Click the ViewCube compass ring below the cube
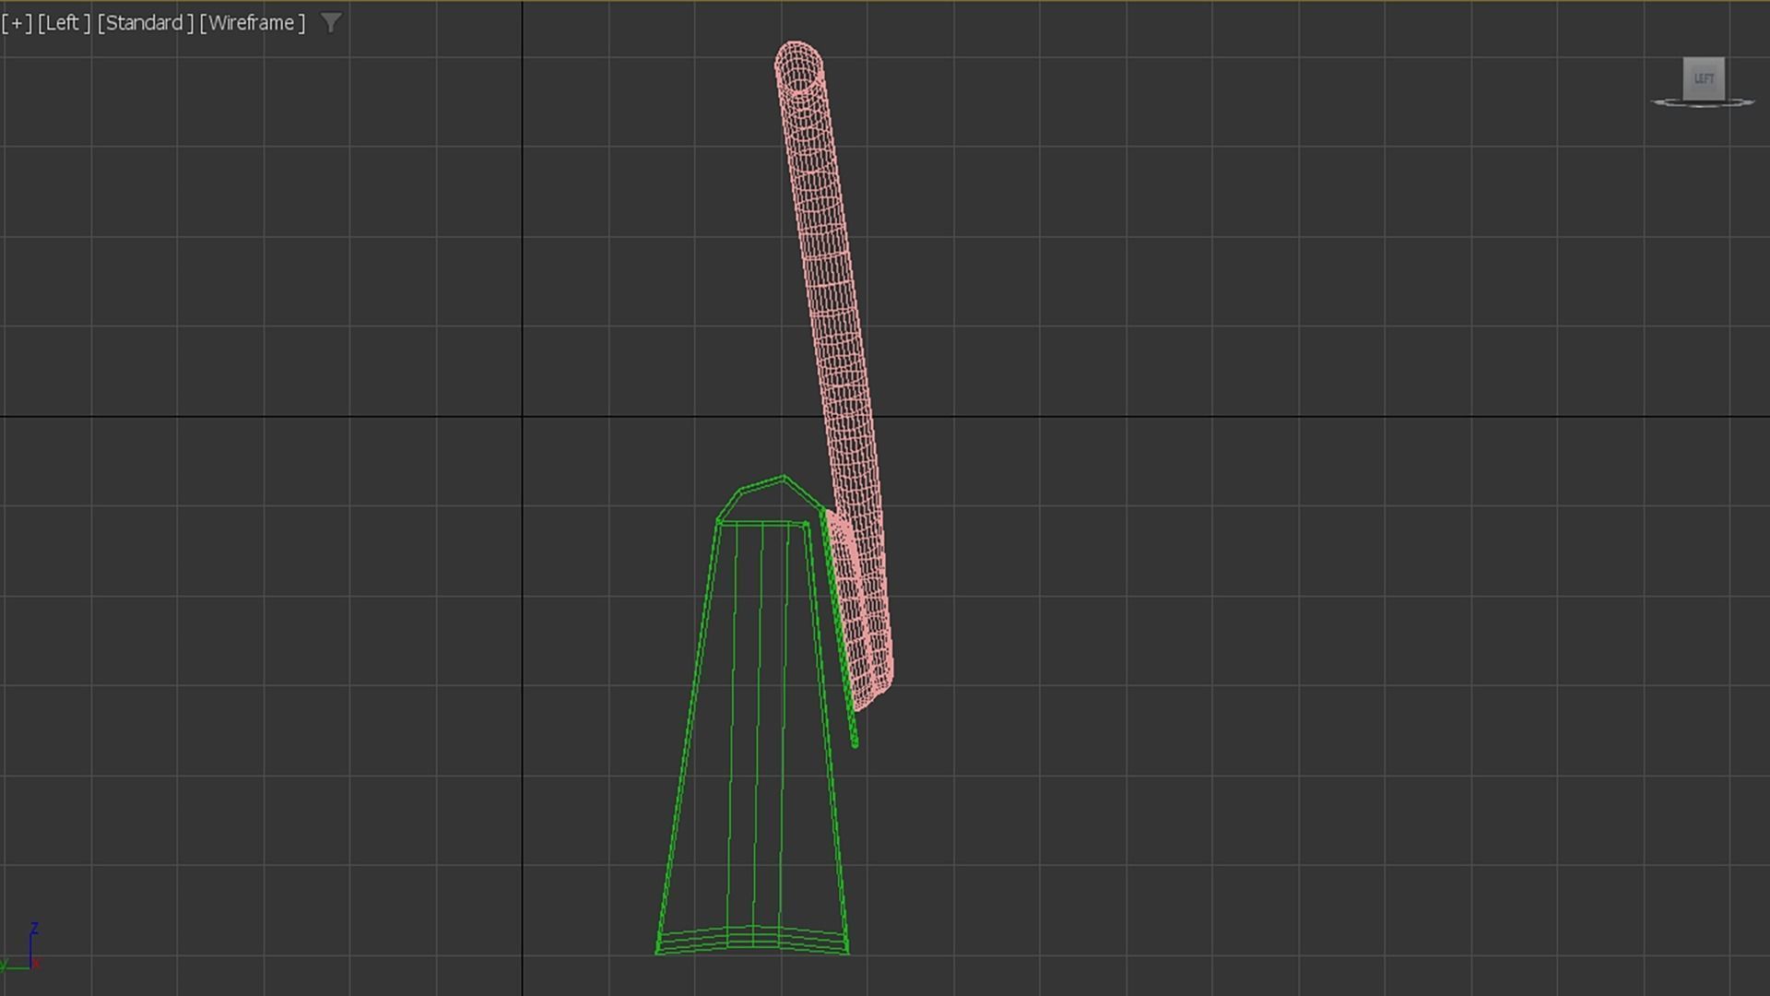 click(x=1703, y=105)
